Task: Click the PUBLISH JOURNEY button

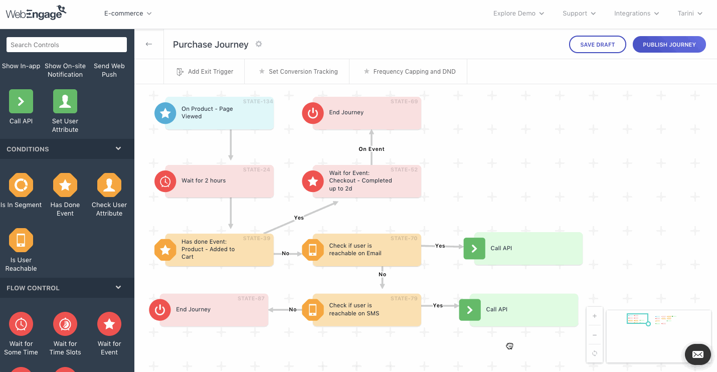Action: coord(669,45)
